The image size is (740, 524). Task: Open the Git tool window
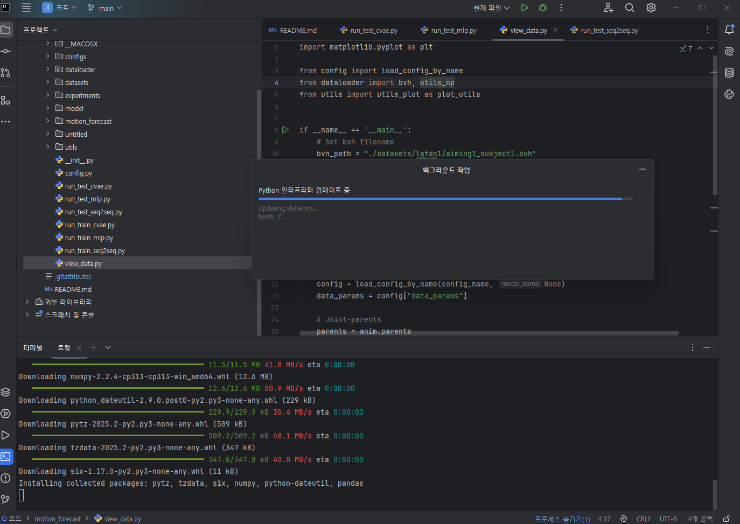6,500
